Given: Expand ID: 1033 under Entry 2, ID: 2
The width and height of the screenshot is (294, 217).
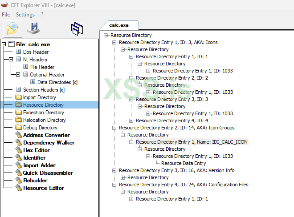Looking at the screenshot, I should click(148, 92).
